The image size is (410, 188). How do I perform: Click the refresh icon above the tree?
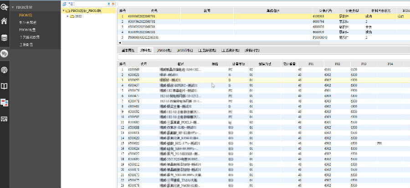tap(65, 3)
